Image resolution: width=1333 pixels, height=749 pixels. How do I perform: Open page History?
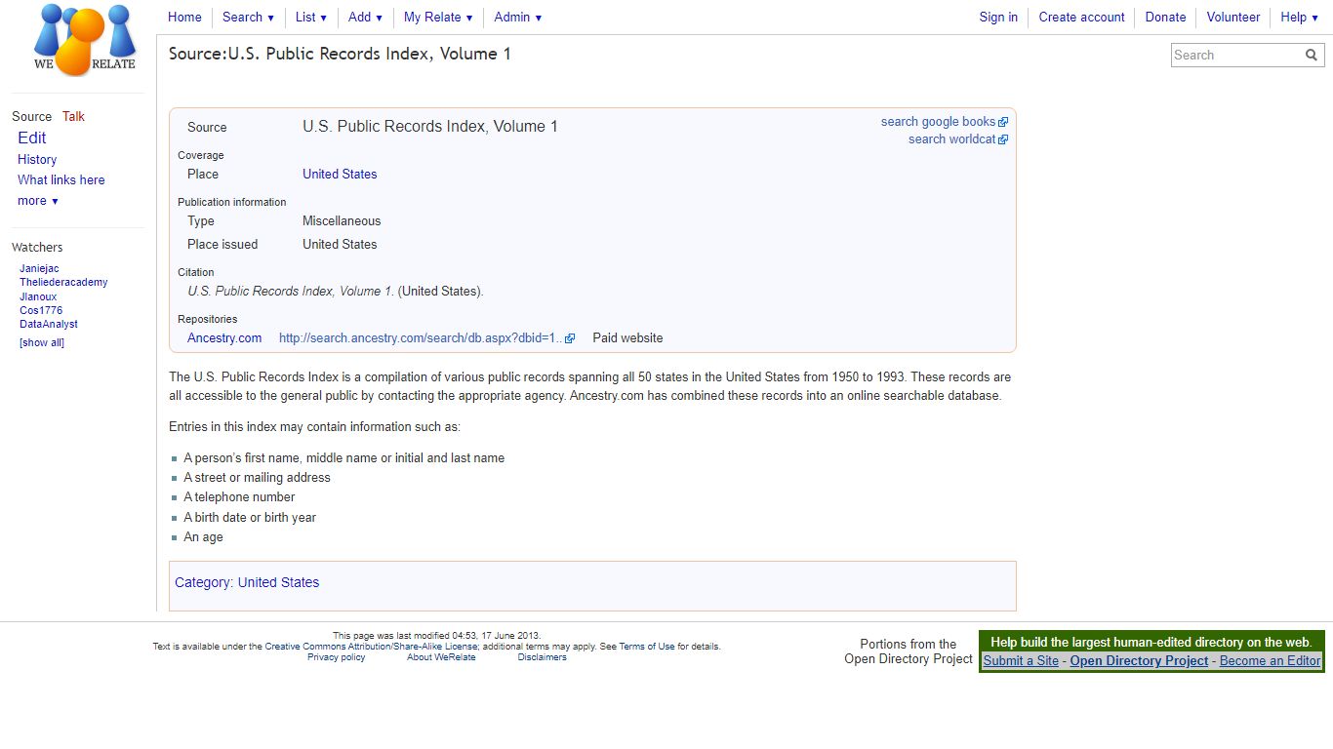click(x=37, y=159)
